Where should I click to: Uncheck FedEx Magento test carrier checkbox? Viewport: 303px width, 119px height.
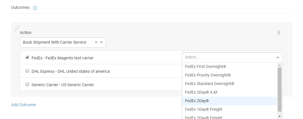pyautogui.click(x=27, y=57)
